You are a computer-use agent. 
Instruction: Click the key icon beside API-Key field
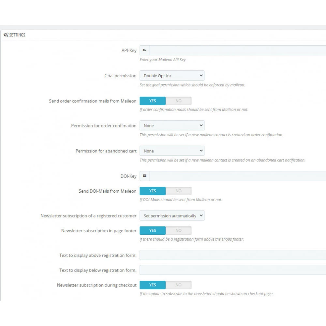pyautogui.click(x=144, y=50)
